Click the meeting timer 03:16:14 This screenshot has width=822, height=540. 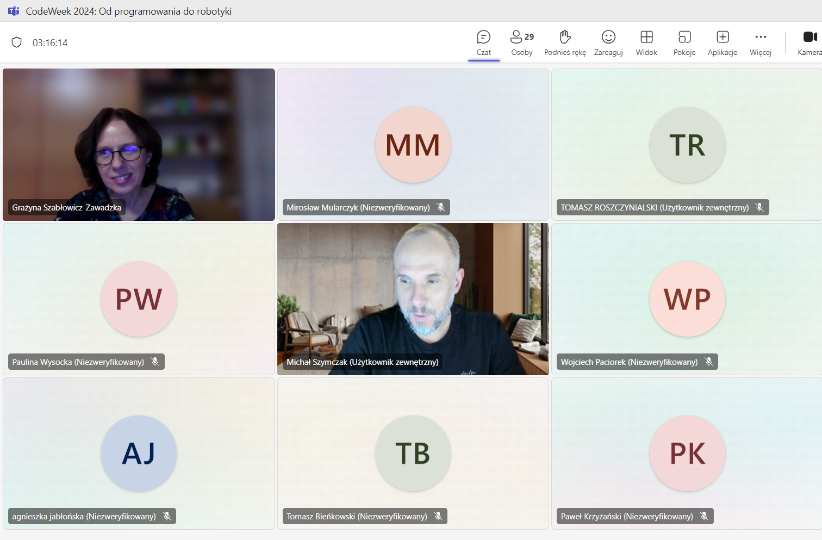click(x=50, y=43)
